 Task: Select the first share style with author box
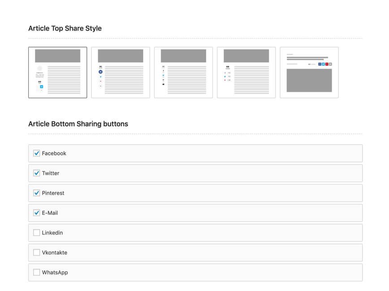(x=57, y=73)
